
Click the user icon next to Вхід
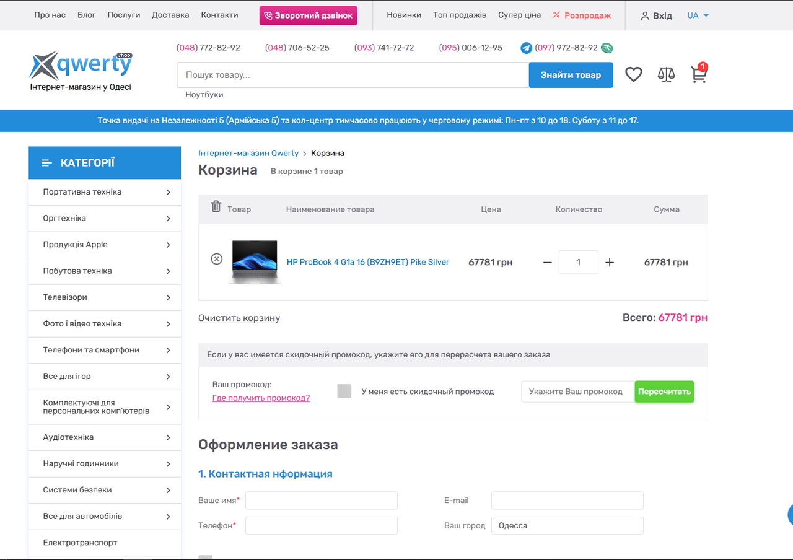[645, 15]
